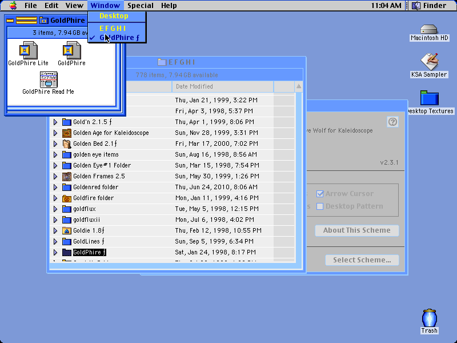Select the Goldie 1.8 folder icon
This screenshot has width=457, height=343.
coord(67,231)
